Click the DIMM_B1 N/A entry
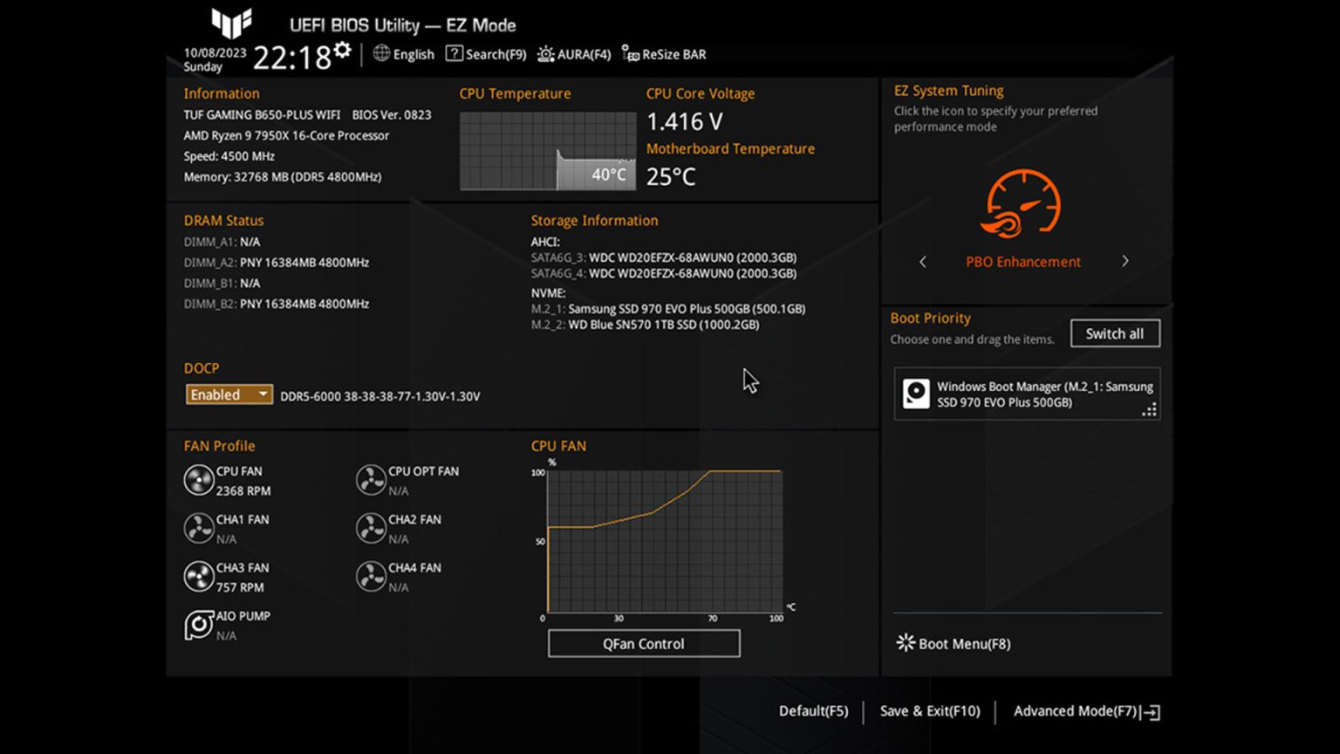 (x=222, y=284)
